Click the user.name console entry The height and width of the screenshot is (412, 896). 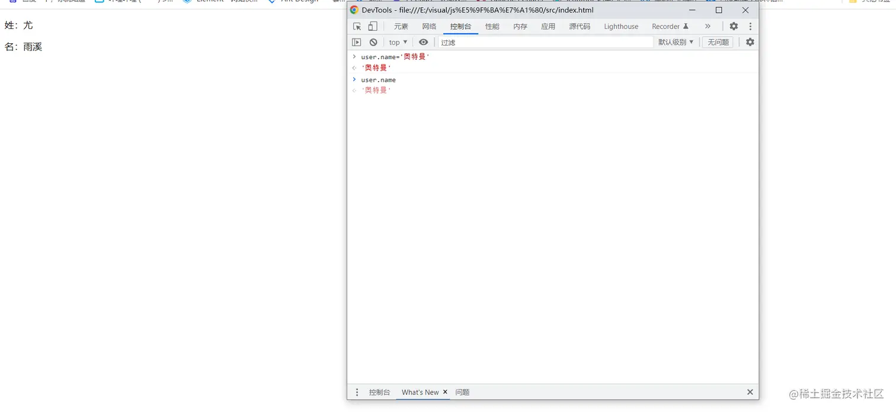click(x=378, y=79)
